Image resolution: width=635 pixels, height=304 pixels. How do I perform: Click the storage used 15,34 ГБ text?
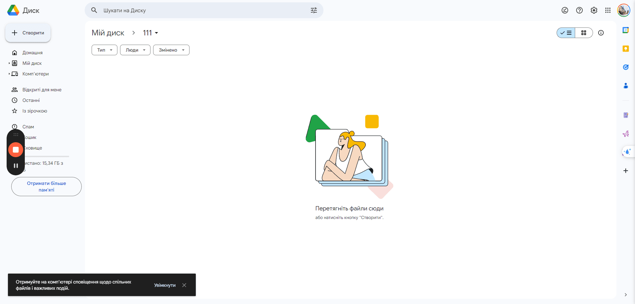pos(44,163)
